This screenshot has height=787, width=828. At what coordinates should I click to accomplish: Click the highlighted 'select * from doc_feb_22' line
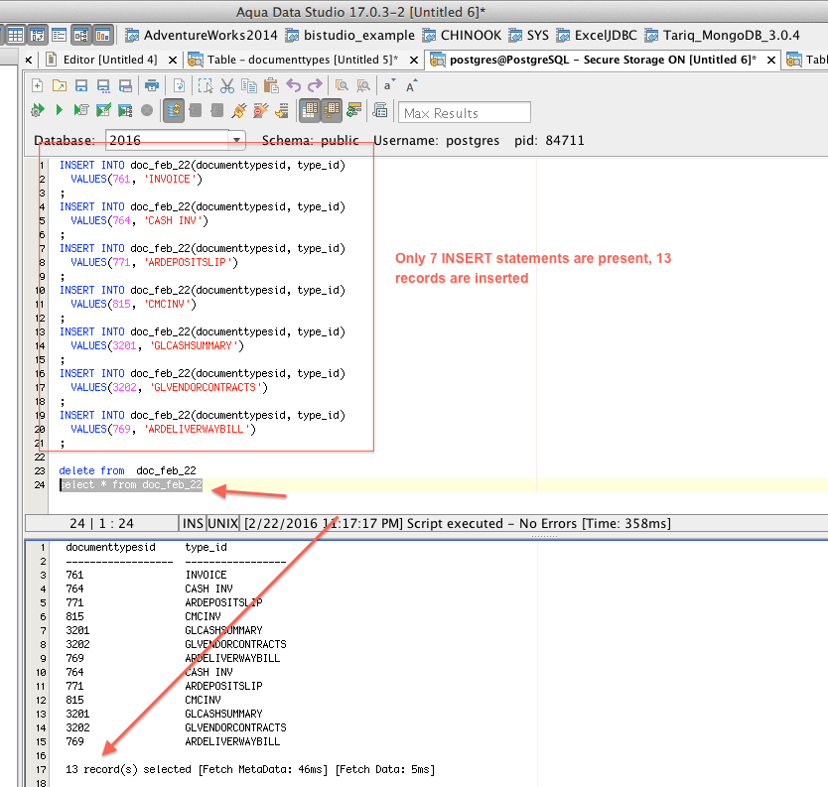(x=131, y=484)
